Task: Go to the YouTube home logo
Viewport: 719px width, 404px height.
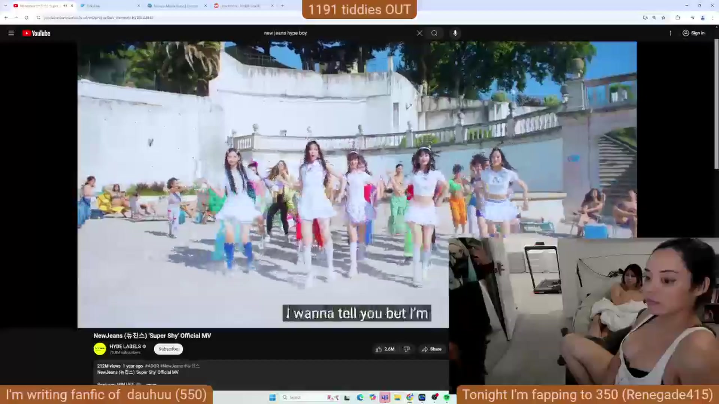Action: click(x=36, y=33)
